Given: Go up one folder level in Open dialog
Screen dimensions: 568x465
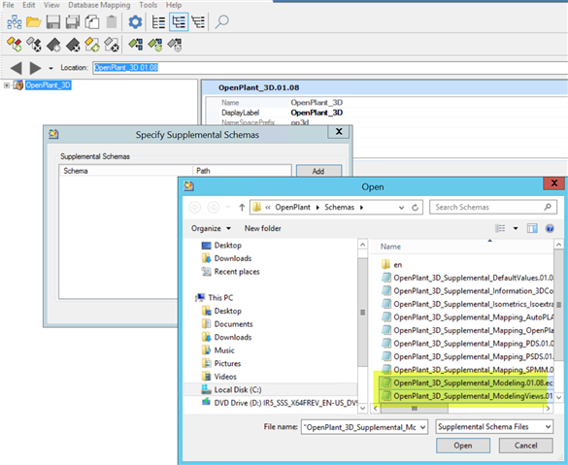Looking at the screenshot, I should point(242,207).
